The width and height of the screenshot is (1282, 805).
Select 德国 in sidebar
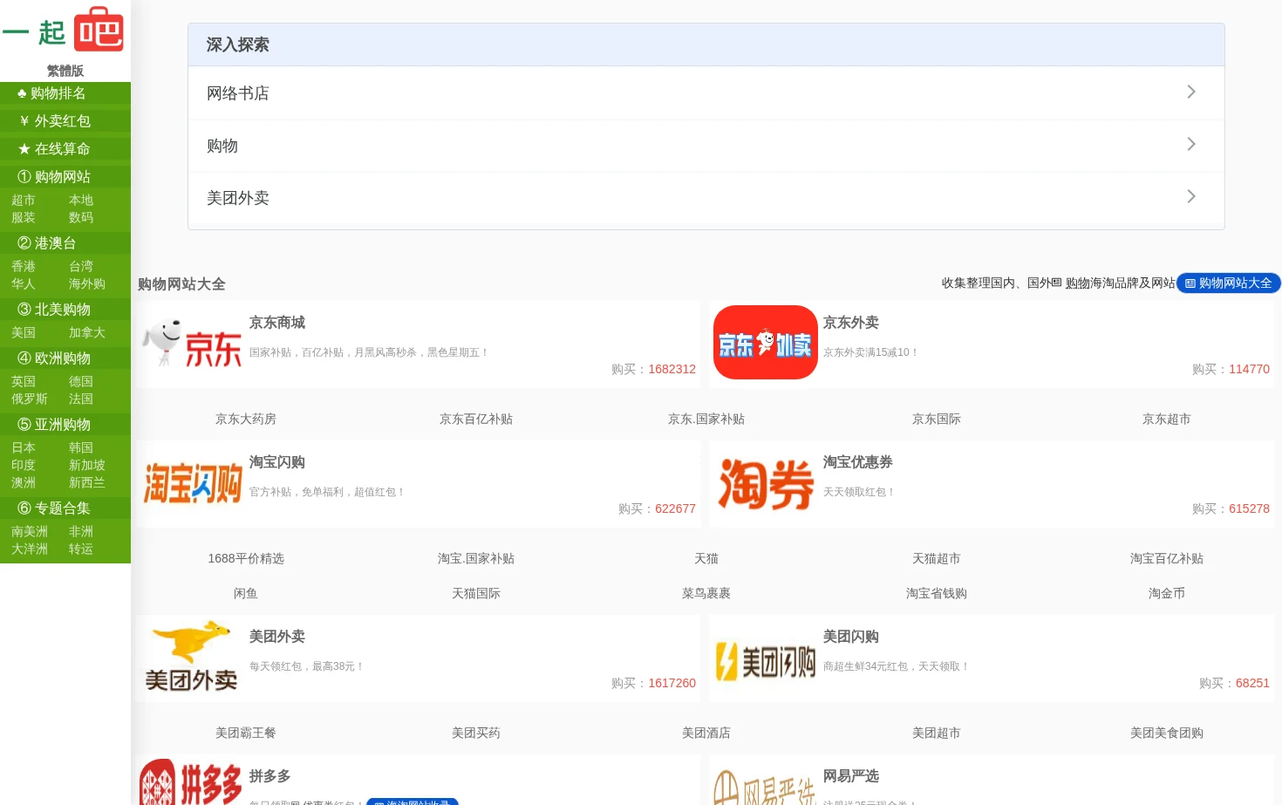pos(81,382)
